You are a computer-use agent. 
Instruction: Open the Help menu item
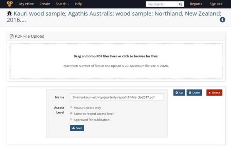point(79,4)
